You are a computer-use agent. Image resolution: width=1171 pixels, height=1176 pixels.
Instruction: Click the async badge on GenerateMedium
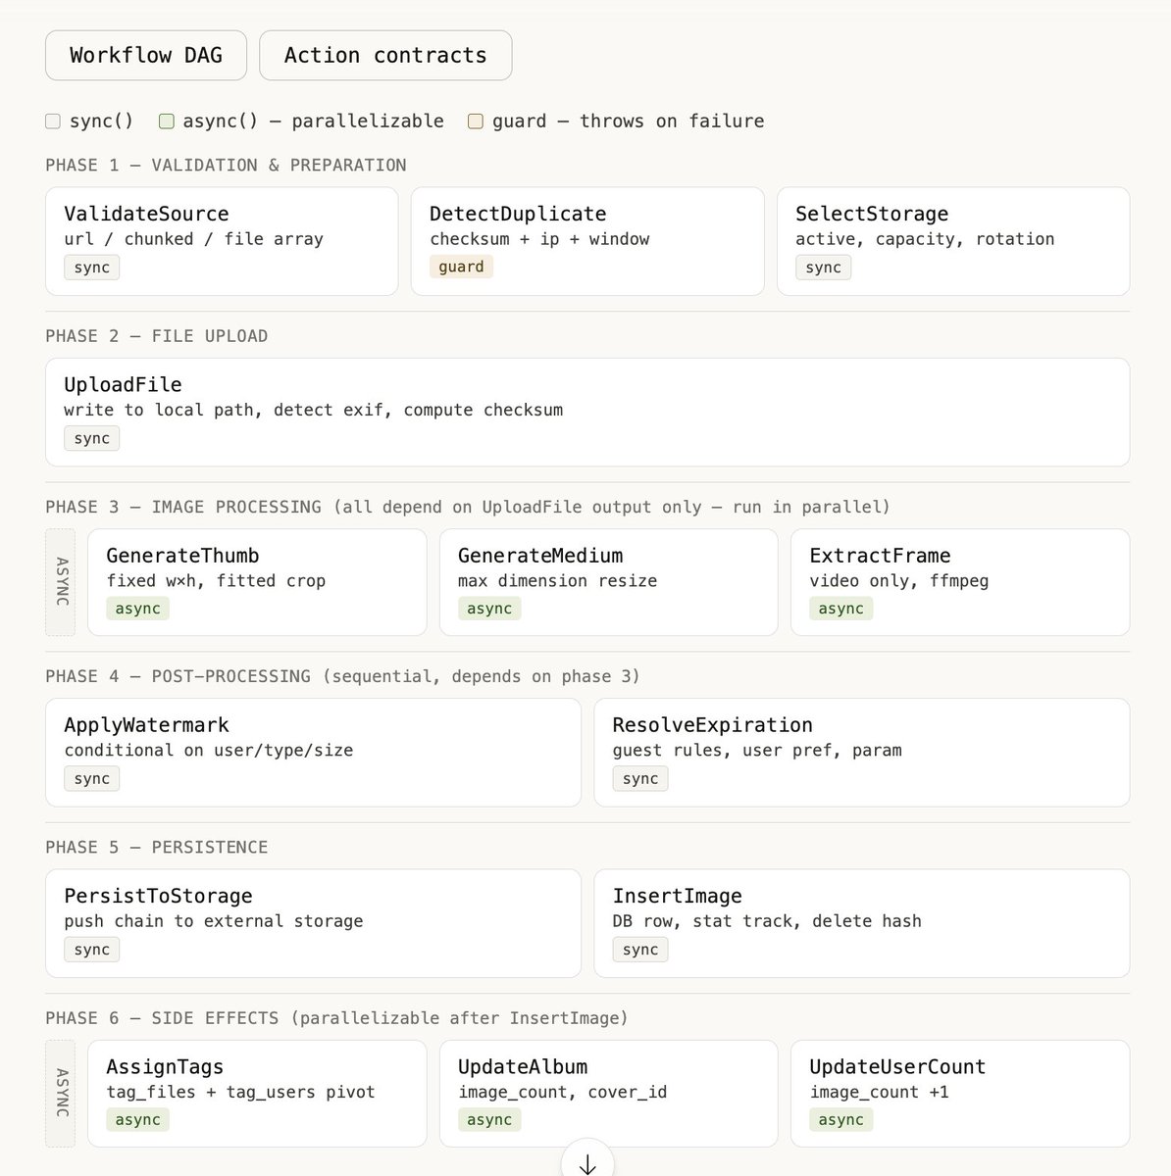click(489, 609)
